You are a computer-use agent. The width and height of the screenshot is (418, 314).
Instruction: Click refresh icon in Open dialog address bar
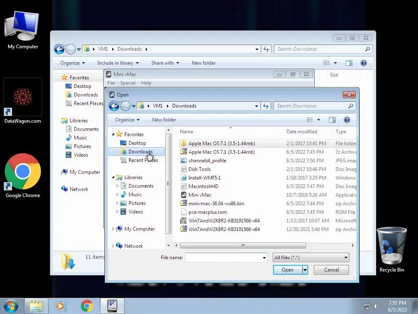tap(266, 106)
